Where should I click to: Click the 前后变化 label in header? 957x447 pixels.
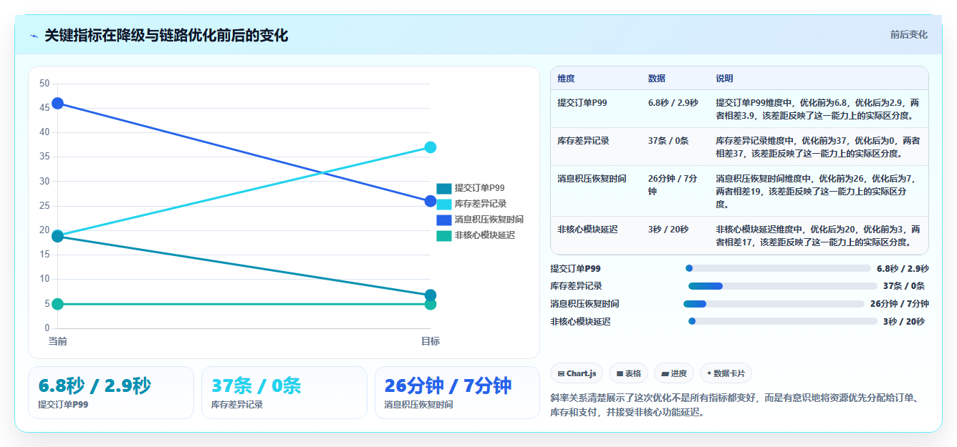coord(908,34)
